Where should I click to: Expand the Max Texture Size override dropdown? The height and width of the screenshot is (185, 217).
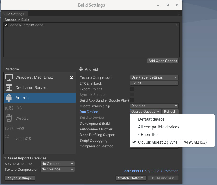tap(57, 164)
